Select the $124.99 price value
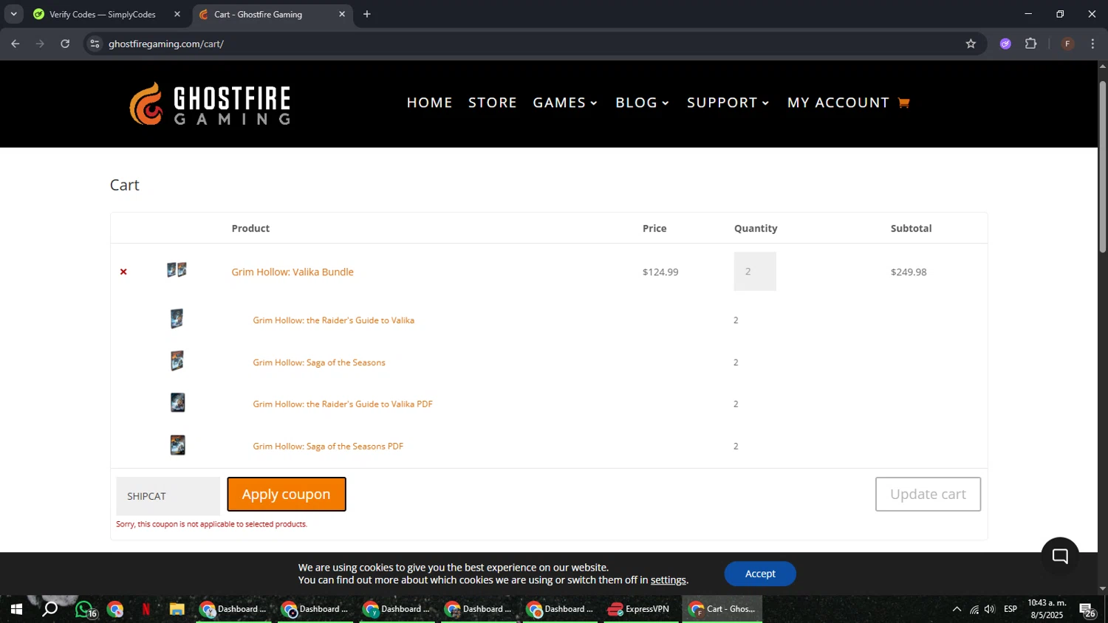Image resolution: width=1108 pixels, height=623 pixels. (x=660, y=272)
